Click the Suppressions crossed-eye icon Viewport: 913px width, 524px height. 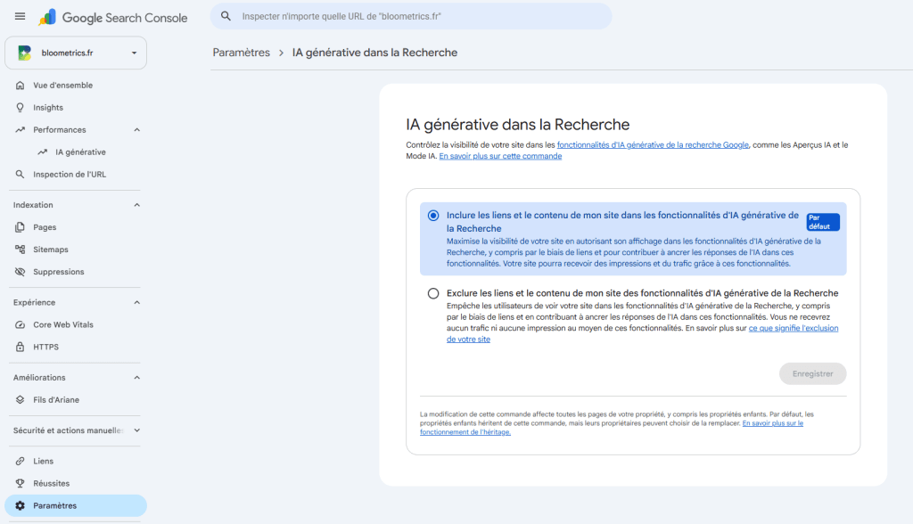coord(20,272)
